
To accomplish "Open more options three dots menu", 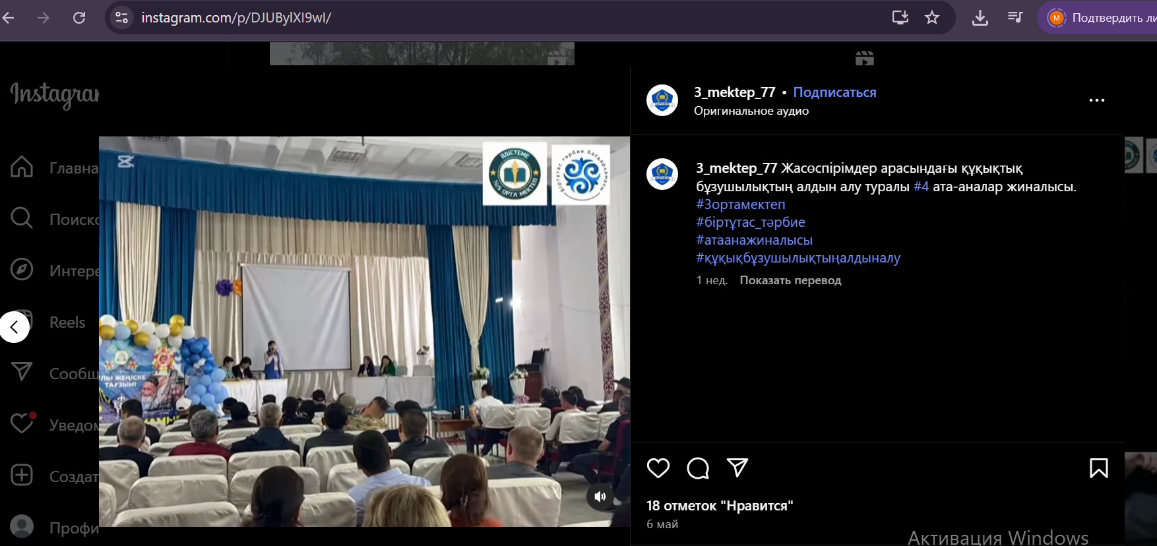I will [x=1097, y=100].
